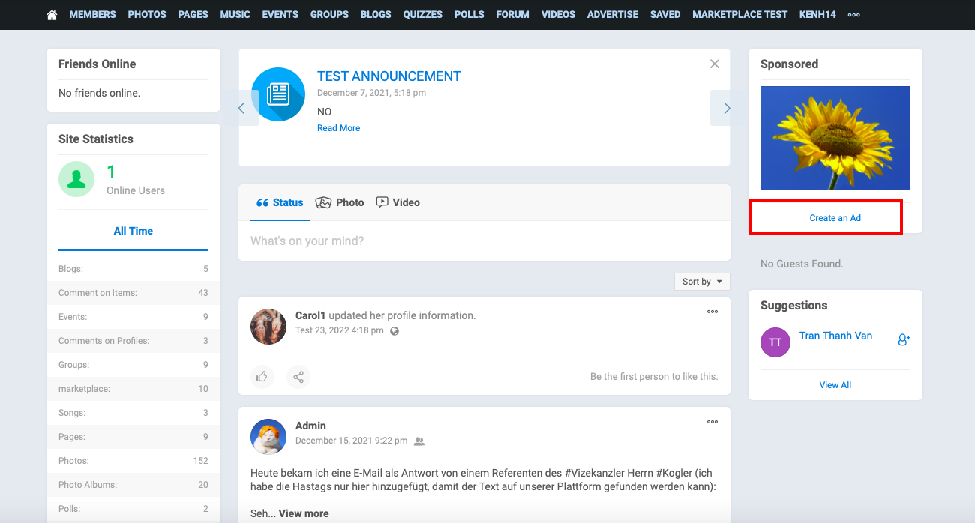Open Carol1's profile picture
Viewport: 975px width, 523px height.
tap(268, 327)
